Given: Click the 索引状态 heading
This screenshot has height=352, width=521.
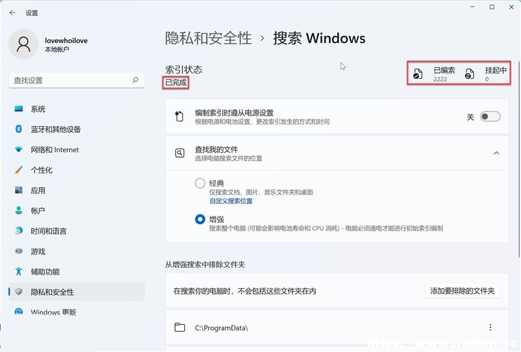Looking at the screenshot, I should tap(184, 70).
